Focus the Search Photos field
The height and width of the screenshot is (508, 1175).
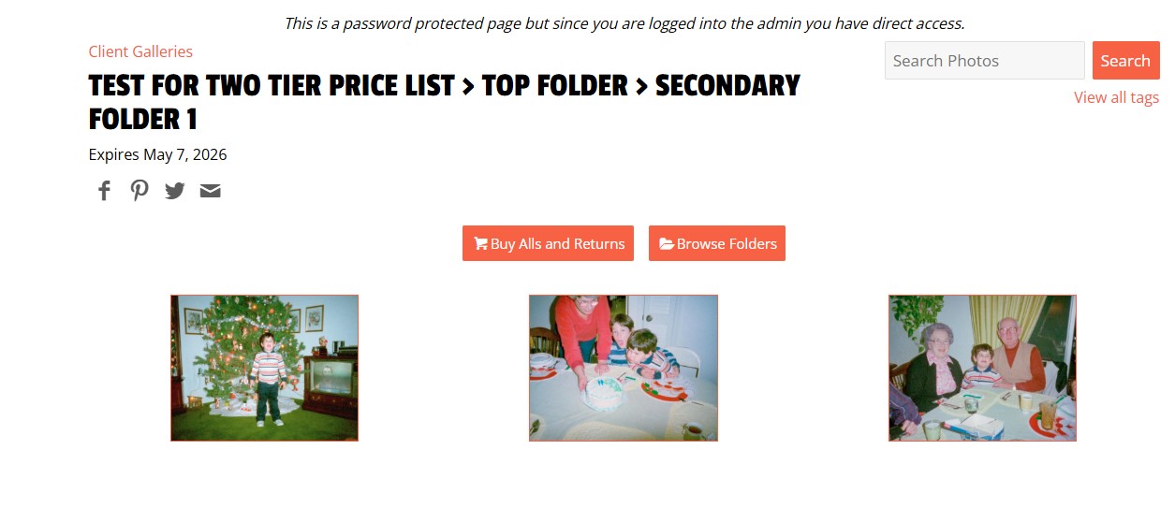[985, 60]
